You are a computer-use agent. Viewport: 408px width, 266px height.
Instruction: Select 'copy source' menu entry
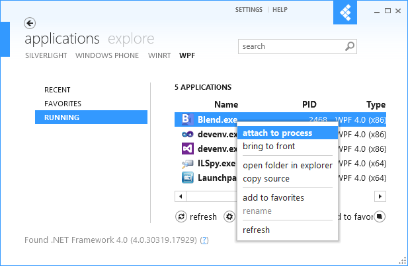(x=288, y=178)
